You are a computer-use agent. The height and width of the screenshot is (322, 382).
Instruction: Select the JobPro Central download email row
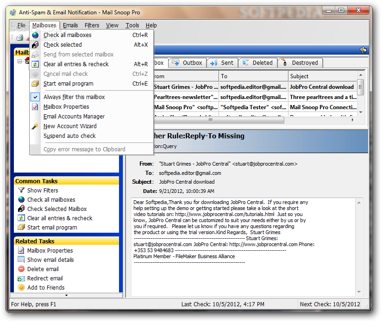pos(255,87)
